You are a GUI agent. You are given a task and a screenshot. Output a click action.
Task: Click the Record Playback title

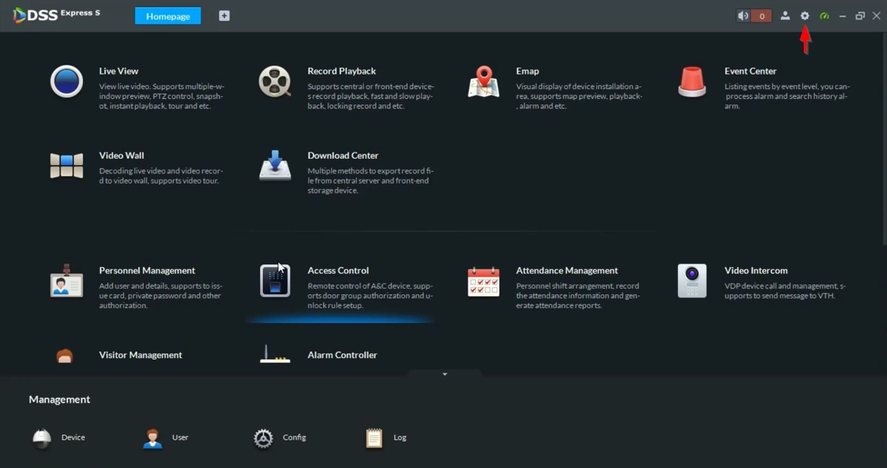click(341, 71)
